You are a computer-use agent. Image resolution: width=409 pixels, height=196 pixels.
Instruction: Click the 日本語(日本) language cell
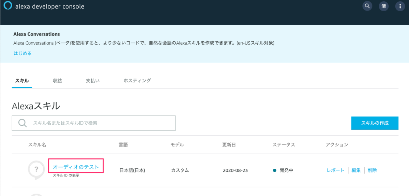[x=132, y=170]
